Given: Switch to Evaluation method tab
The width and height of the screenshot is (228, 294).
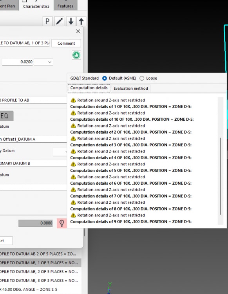Looking at the screenshot, I should [x=131, y=88].
